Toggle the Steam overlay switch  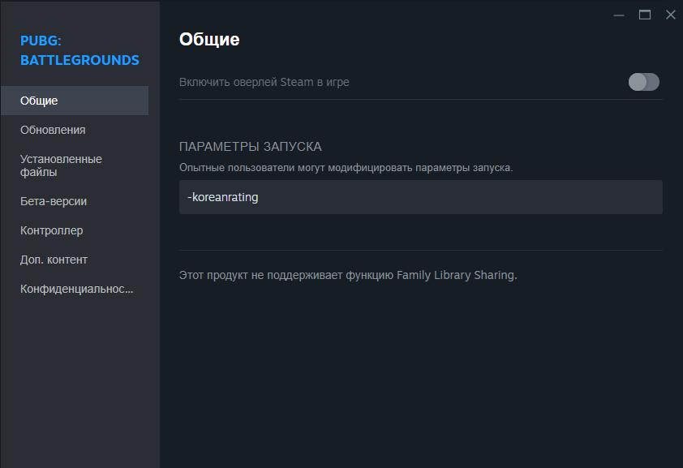pyautogui.click(x=644, y=82)
